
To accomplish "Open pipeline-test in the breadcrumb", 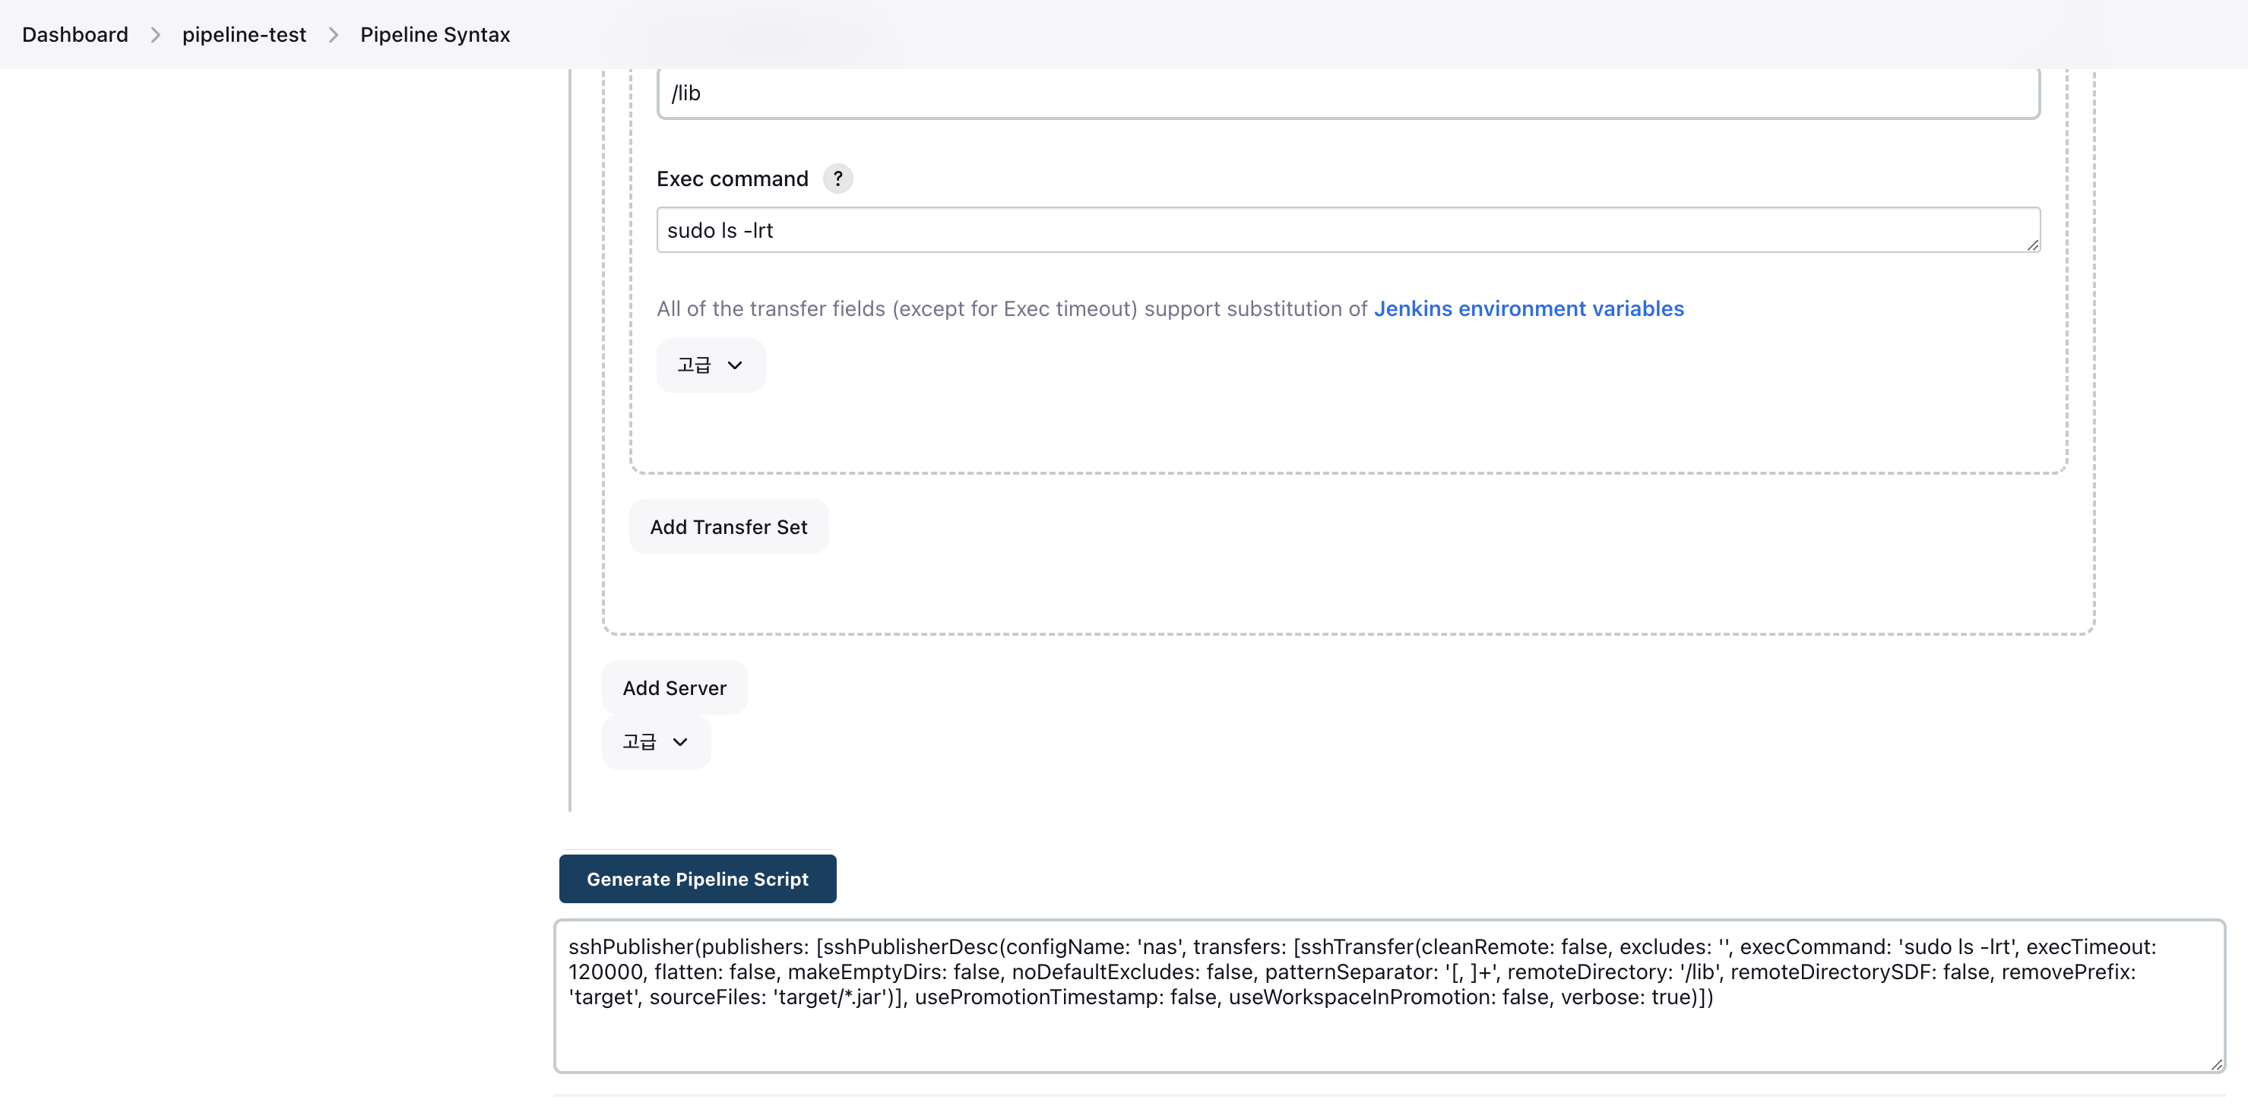I will pyautogui.click(x=243, y=35).
